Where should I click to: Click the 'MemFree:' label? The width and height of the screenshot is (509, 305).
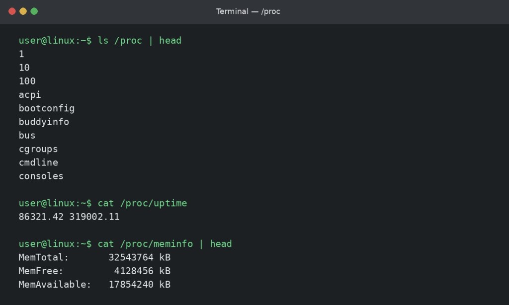tap(41, 271)
